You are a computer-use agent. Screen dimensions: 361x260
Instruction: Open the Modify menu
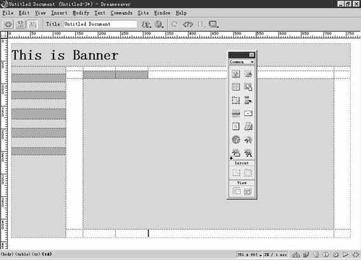[81, 13]
